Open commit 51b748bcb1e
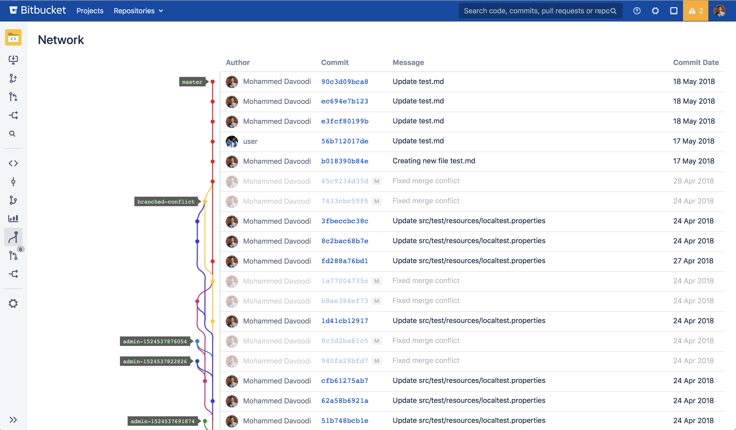 pyautogui.click(x=345, y=421)
